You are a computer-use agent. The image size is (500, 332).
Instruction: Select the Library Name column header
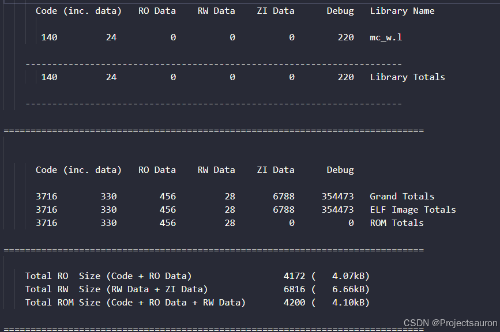402,10
